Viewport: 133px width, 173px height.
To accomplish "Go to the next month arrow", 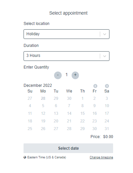I will coord(107,86).
